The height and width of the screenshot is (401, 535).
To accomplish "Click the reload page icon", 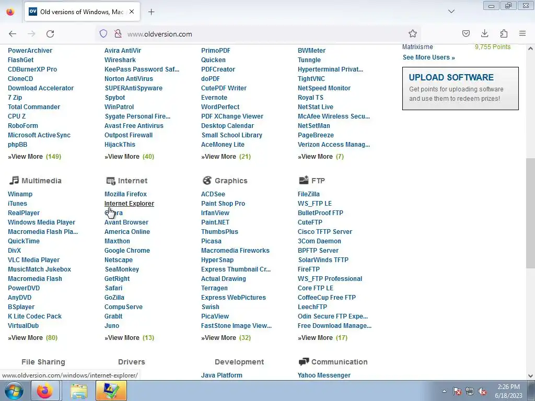I will 50,34.
